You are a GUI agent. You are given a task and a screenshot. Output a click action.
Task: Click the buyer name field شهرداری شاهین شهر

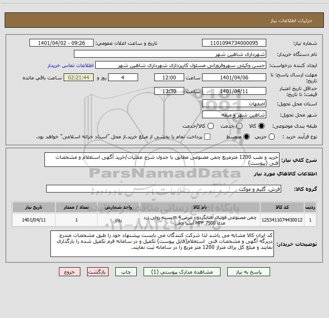click(170, 54)
